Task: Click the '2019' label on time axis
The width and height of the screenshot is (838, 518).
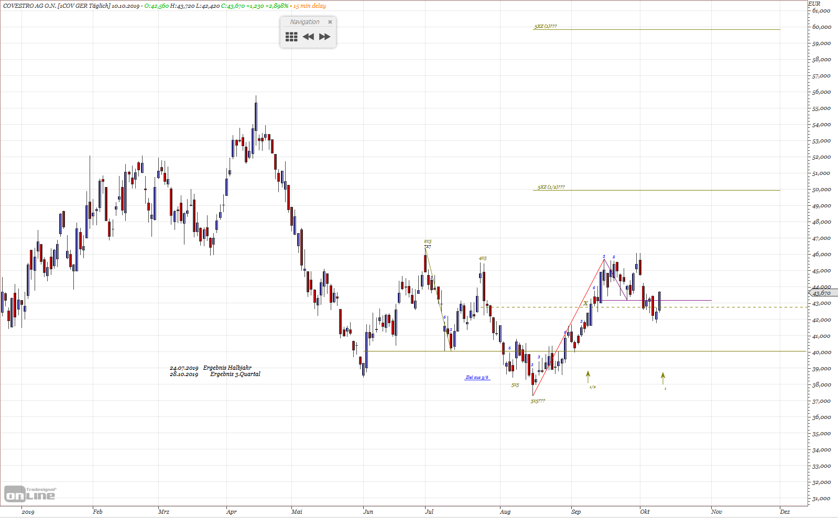Action: click(28, 512)
